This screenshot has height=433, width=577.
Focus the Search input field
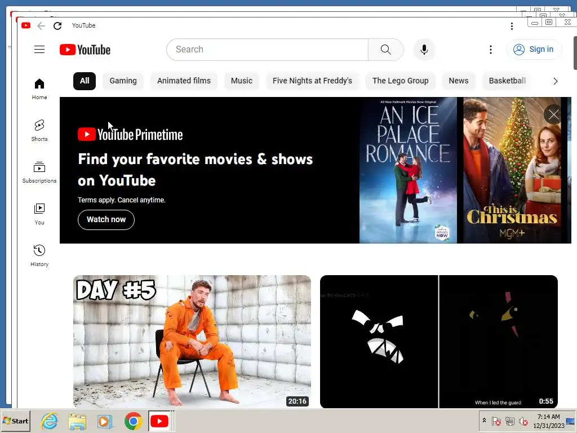(x=268, y=50)
